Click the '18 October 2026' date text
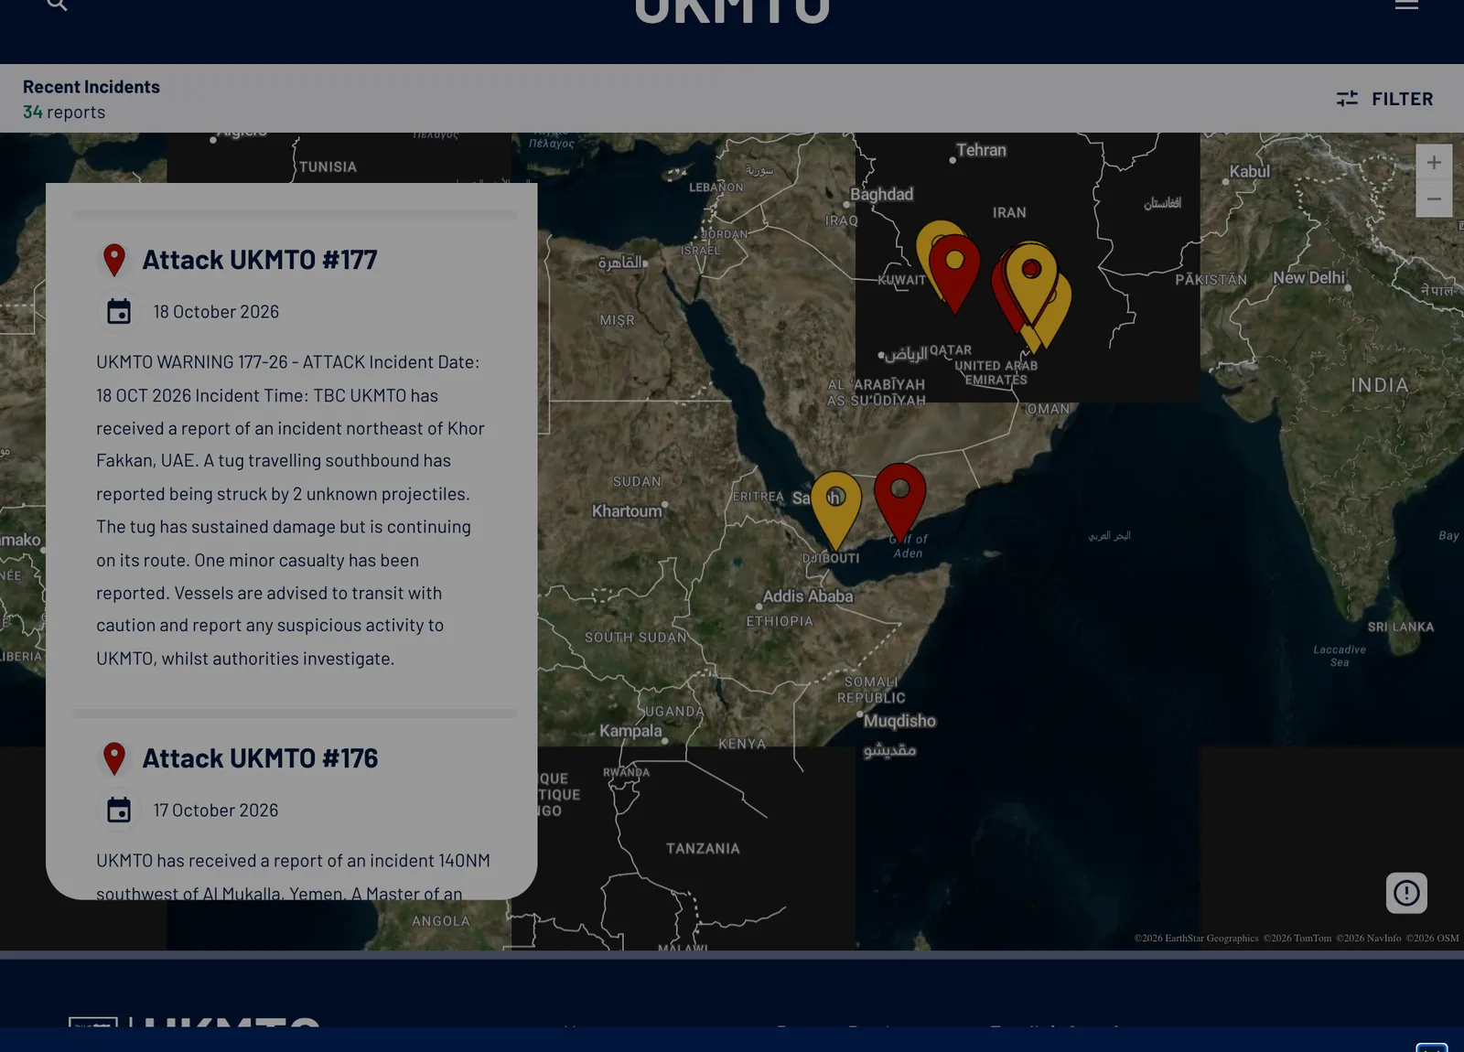The image size is (1464, 1052). coord(216,312)
